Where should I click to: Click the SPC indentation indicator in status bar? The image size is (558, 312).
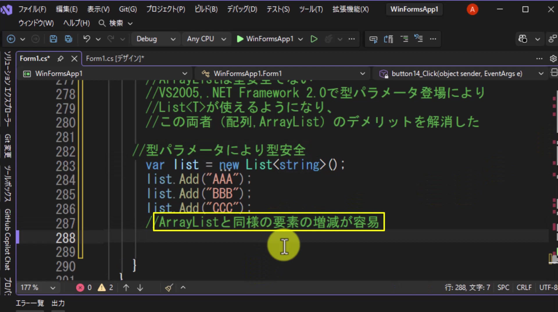503,287
